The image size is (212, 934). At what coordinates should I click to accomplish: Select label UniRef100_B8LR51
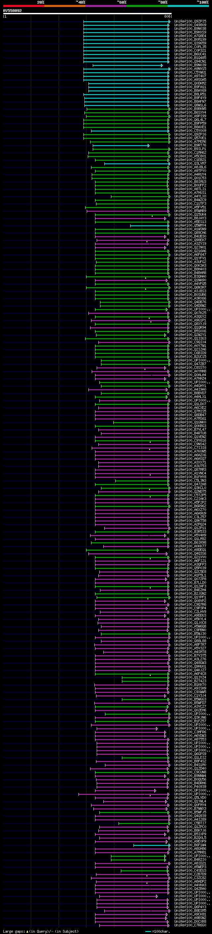click(190, 94)
